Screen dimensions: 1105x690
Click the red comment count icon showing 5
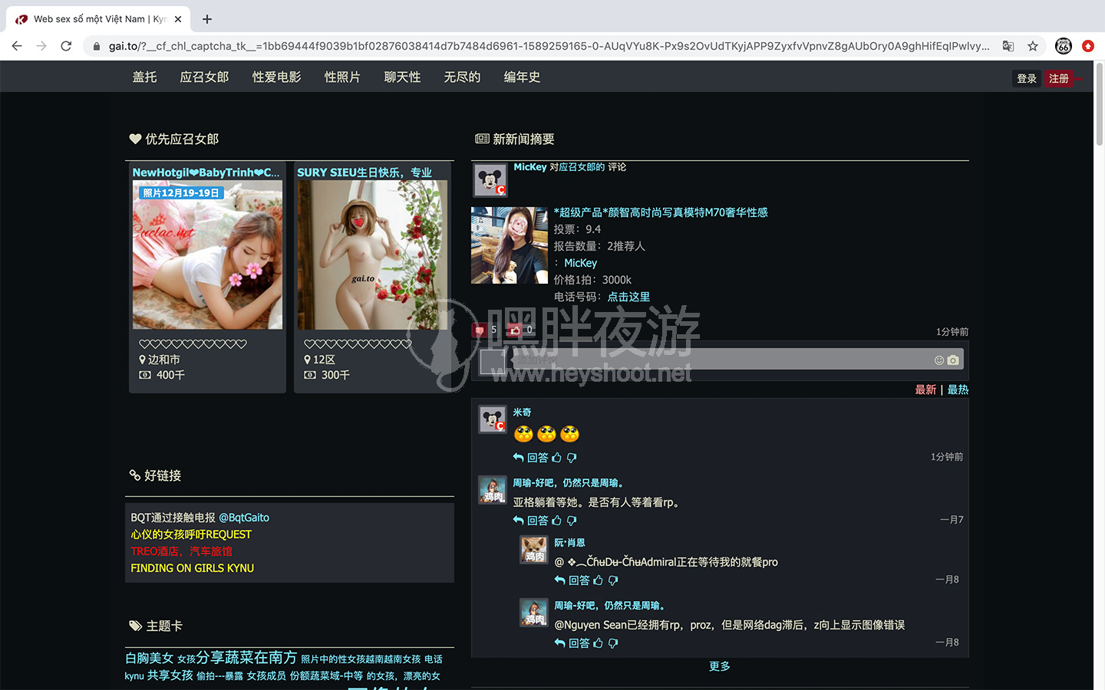tap(480, 330)
